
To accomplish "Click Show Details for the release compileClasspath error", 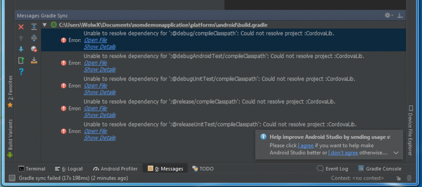I will (x=100, y=115).
